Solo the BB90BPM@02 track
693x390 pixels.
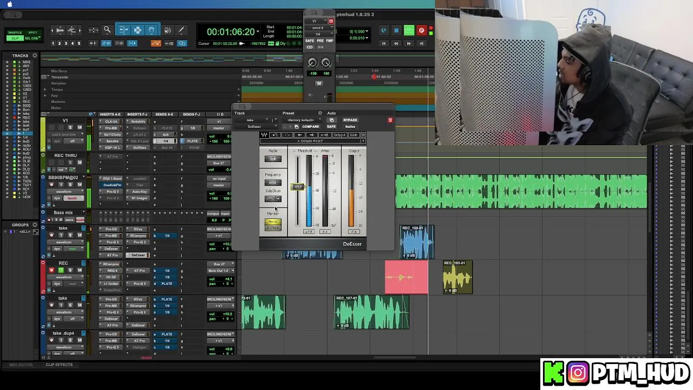pyautogui.click(x=70, y=185)
